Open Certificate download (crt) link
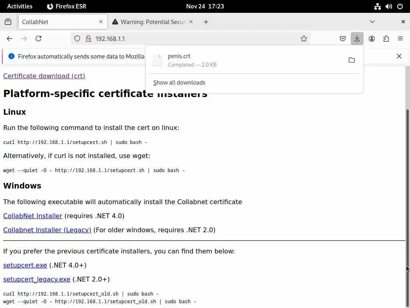410x308 pixels. click(x=44, y=76)
